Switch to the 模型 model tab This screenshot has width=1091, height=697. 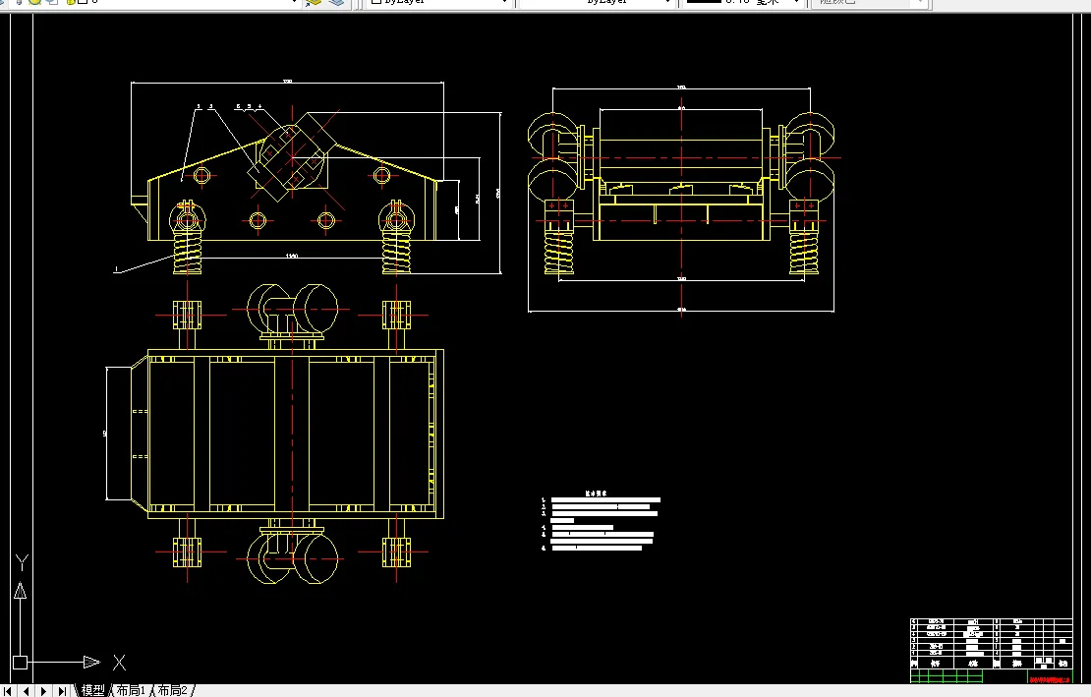(92, 690)
